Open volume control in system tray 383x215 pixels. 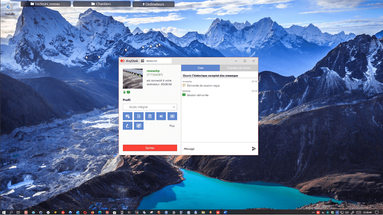coord(347,212)
